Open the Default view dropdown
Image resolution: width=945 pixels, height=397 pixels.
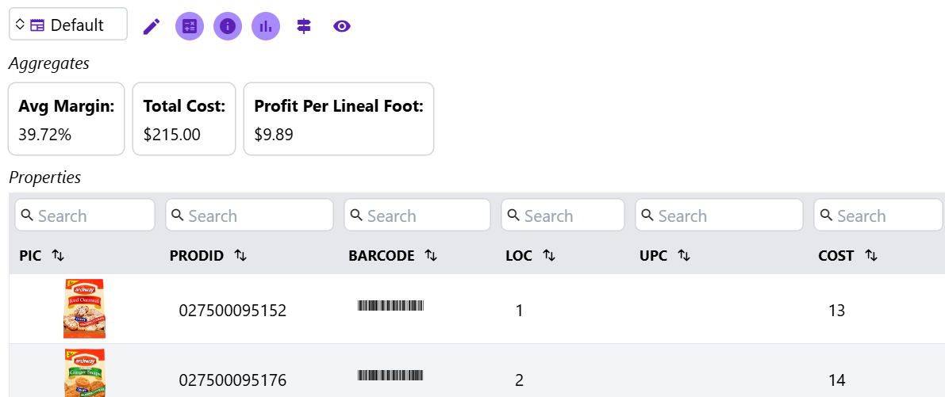(x=67, y=25)
